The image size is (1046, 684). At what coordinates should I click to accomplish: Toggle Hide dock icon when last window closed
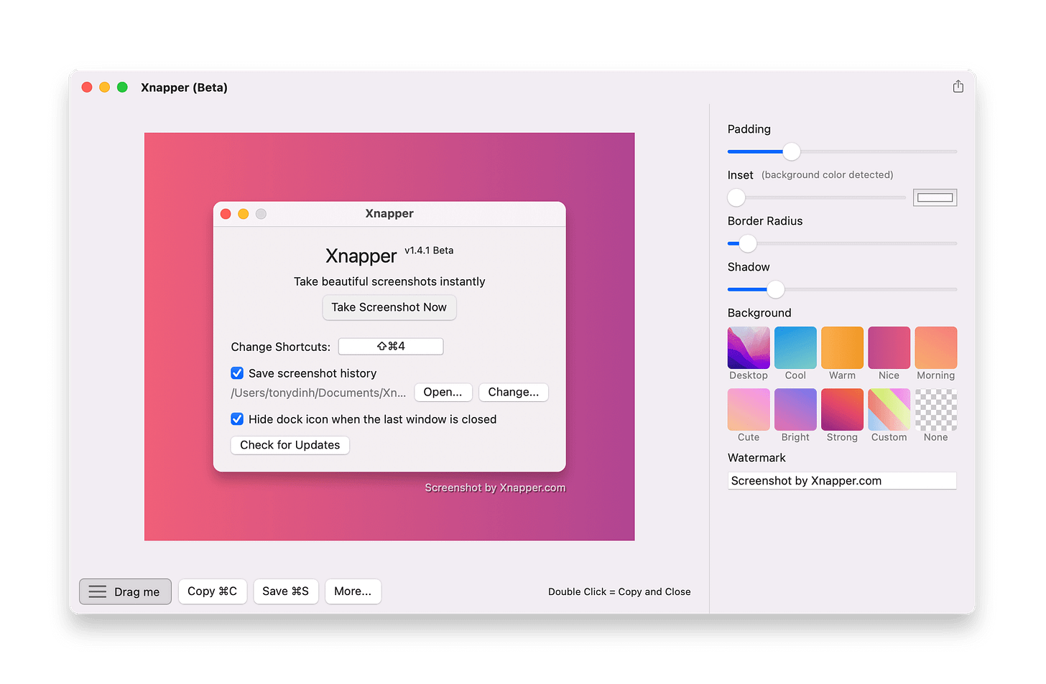[x=237, y=419]
